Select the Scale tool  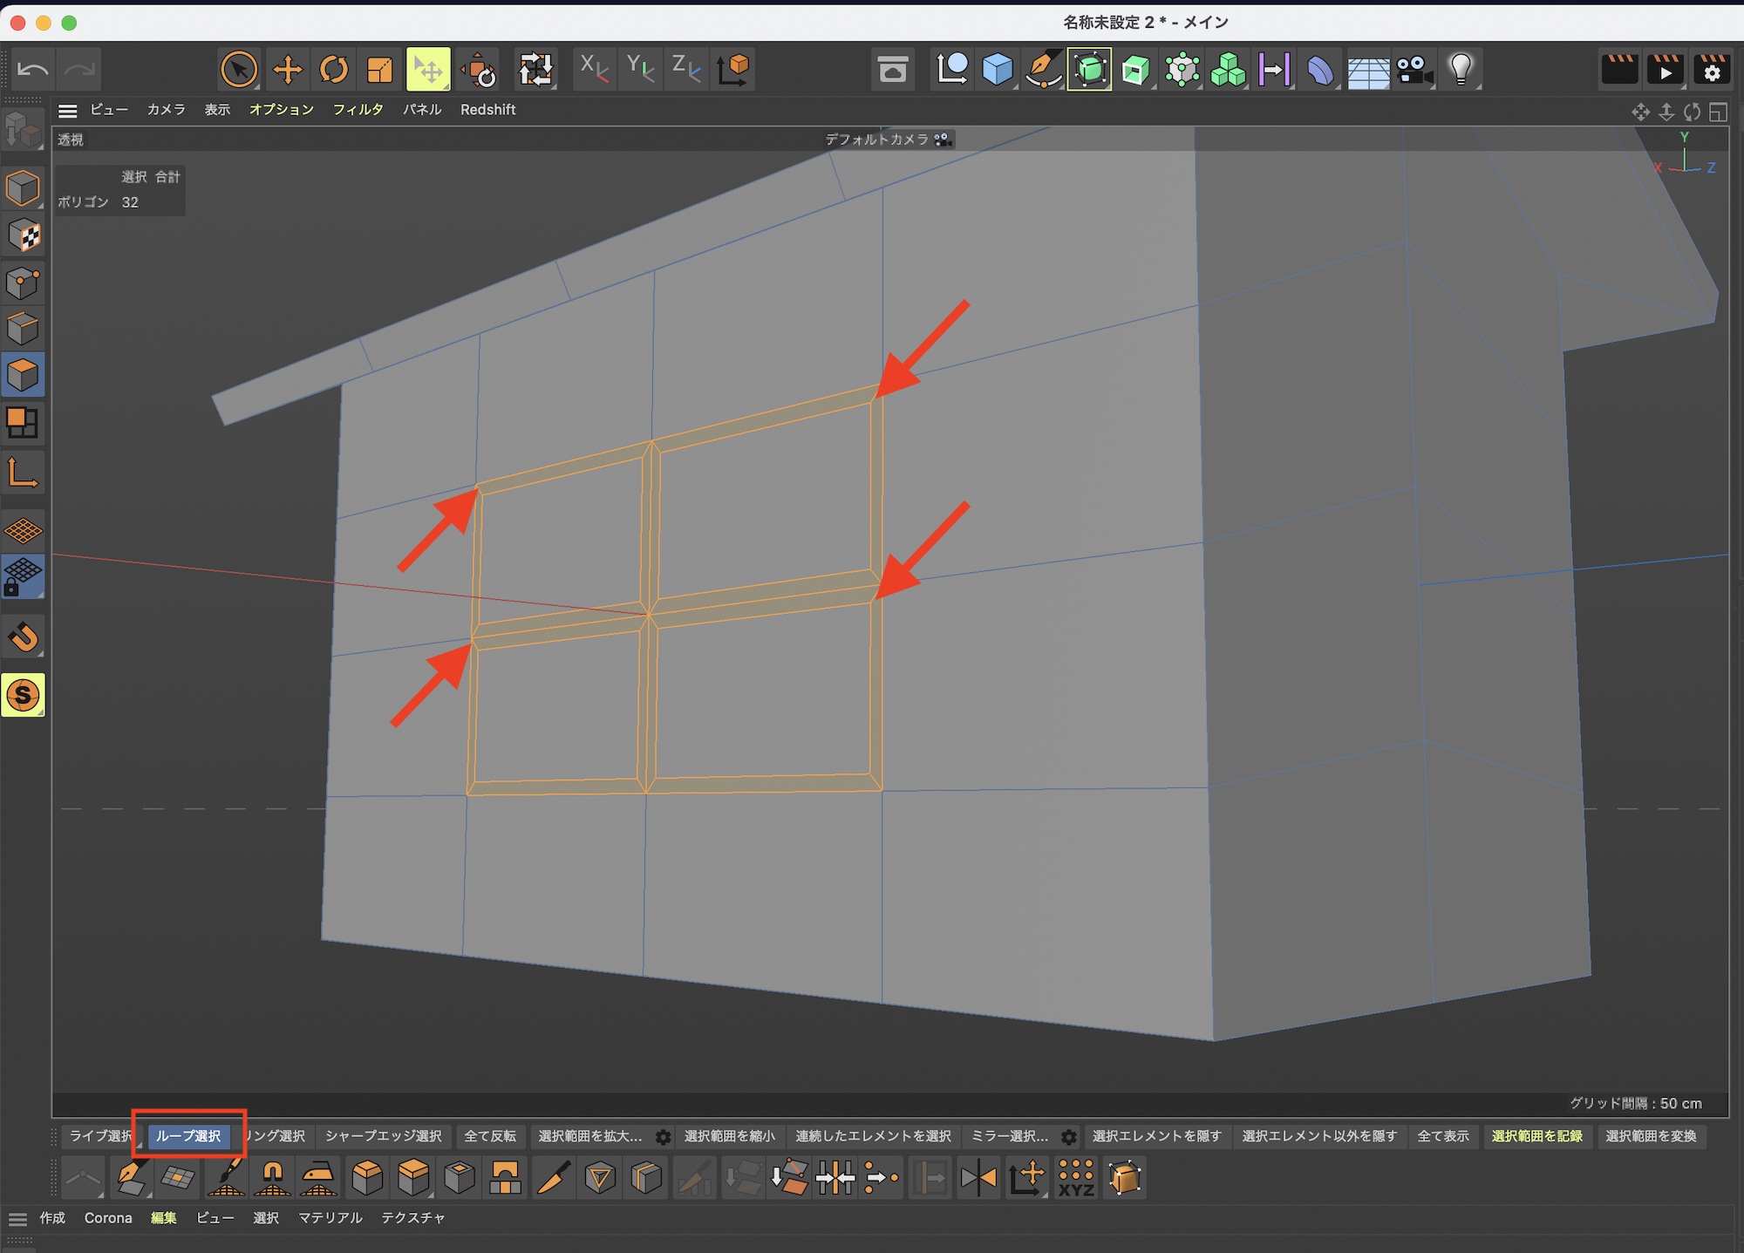(x=379, y=70)
